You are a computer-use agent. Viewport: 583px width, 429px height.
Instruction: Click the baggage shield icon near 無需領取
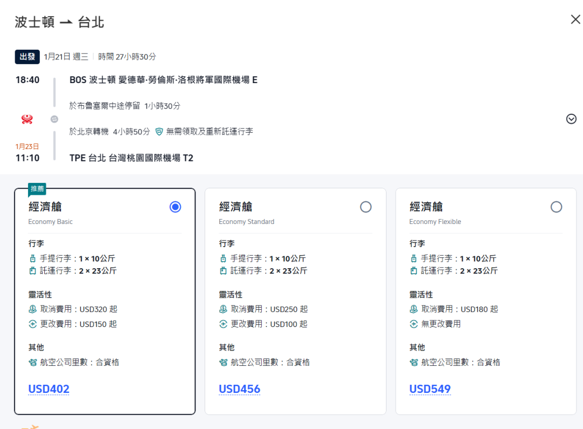(159, 132)
